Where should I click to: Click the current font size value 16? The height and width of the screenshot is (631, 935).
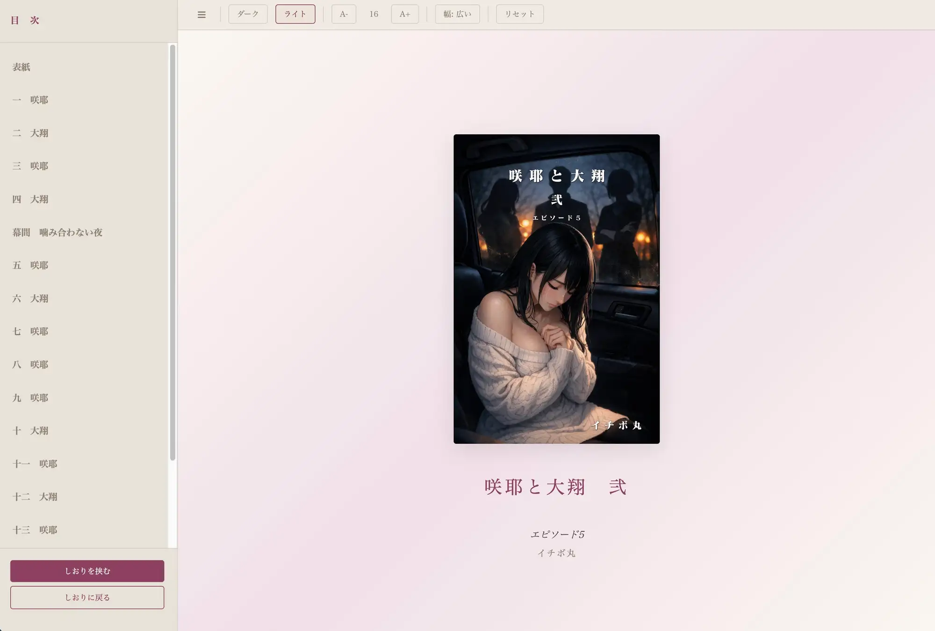point(374,14)
